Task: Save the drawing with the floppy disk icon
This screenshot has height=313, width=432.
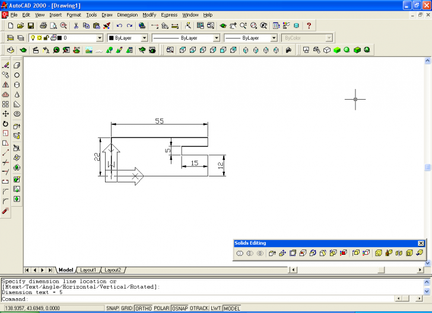Action: coord(31,26)
